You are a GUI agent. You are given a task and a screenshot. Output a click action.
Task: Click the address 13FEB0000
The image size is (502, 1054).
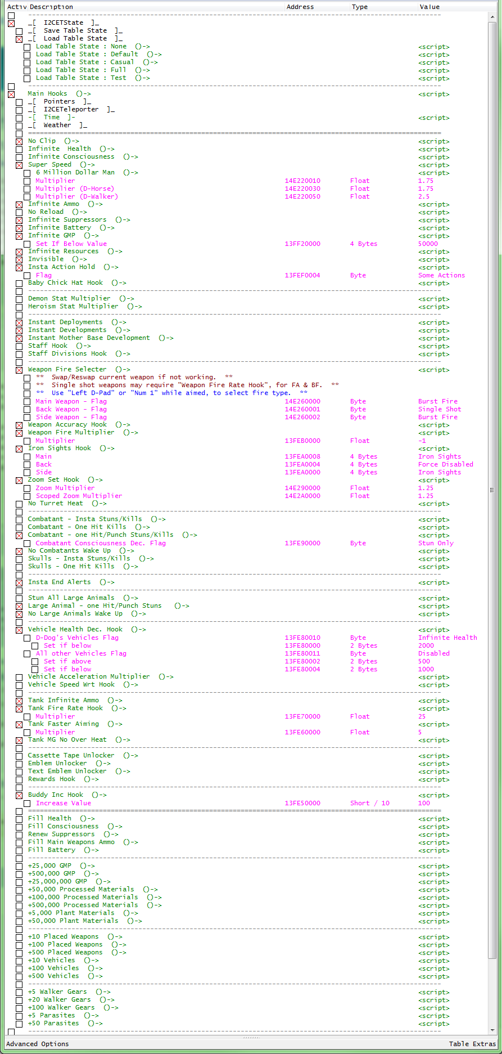[302, 441]
